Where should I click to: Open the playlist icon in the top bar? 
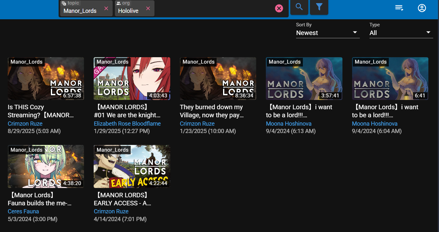pos(399,8)
